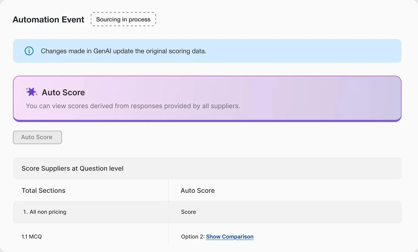Click the purple sparkle Auto Score icon

[x=32, y=92]
